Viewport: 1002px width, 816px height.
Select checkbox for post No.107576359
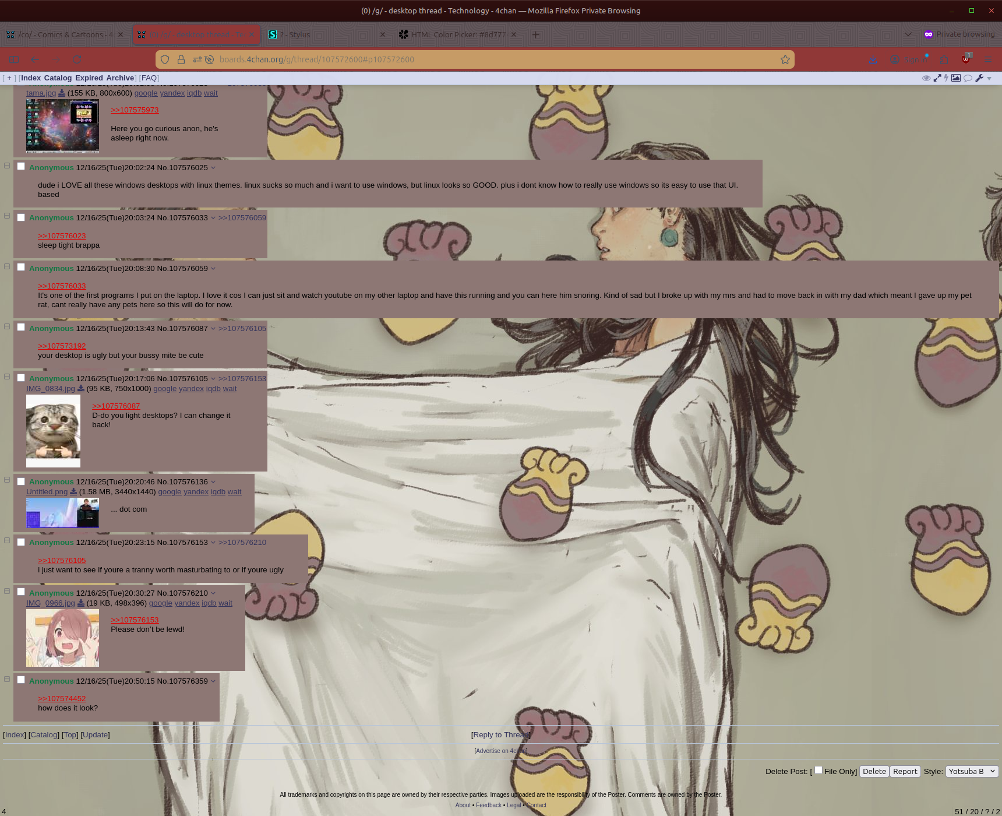21,680
